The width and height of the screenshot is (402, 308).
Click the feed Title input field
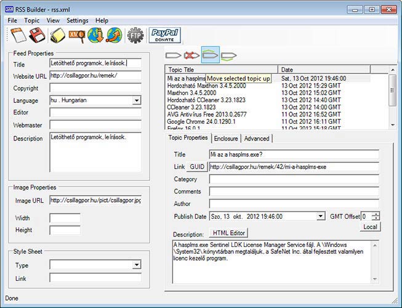point(95,63)
